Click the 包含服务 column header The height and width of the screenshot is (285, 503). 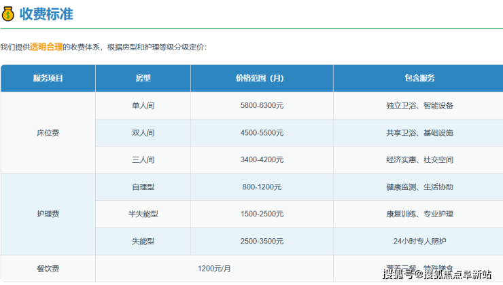pyautogui.click(x=419, y=78)
